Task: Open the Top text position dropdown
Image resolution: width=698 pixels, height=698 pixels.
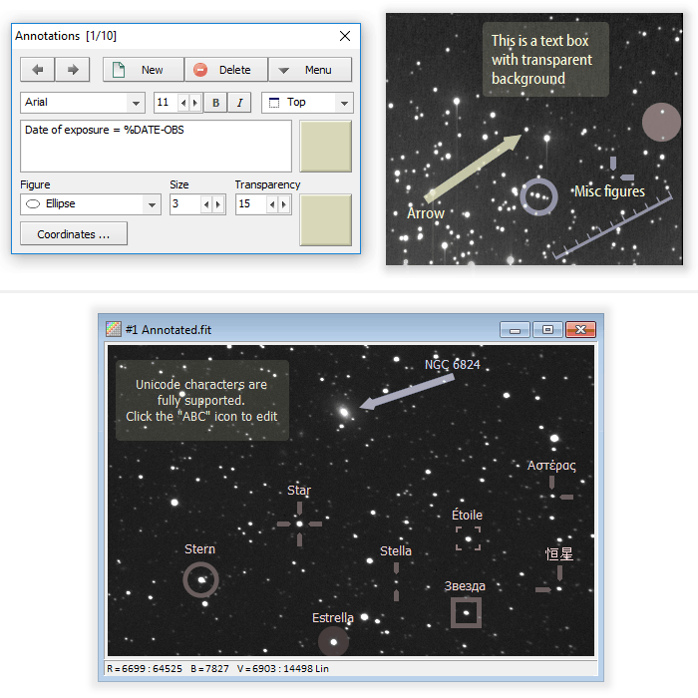Action: 344,103
